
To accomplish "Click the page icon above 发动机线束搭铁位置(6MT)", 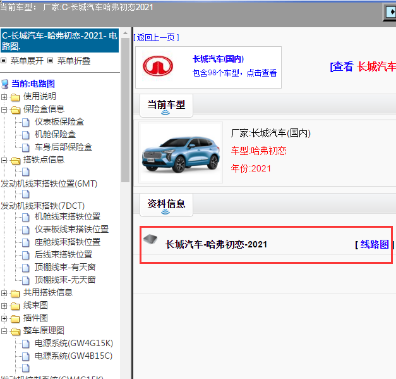I will [25, 172].
